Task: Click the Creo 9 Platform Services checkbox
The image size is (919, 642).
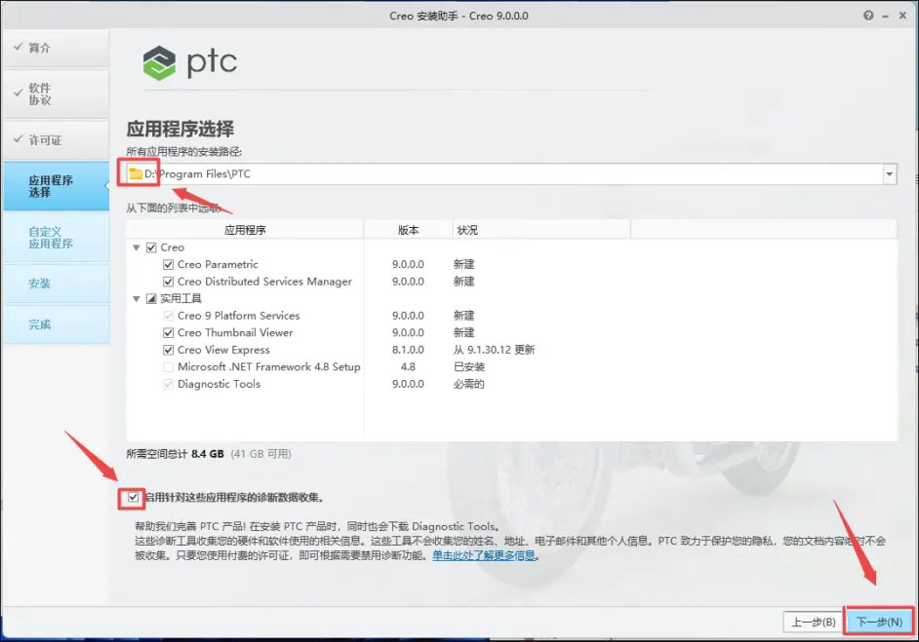Action: click(x=168, y=316)
